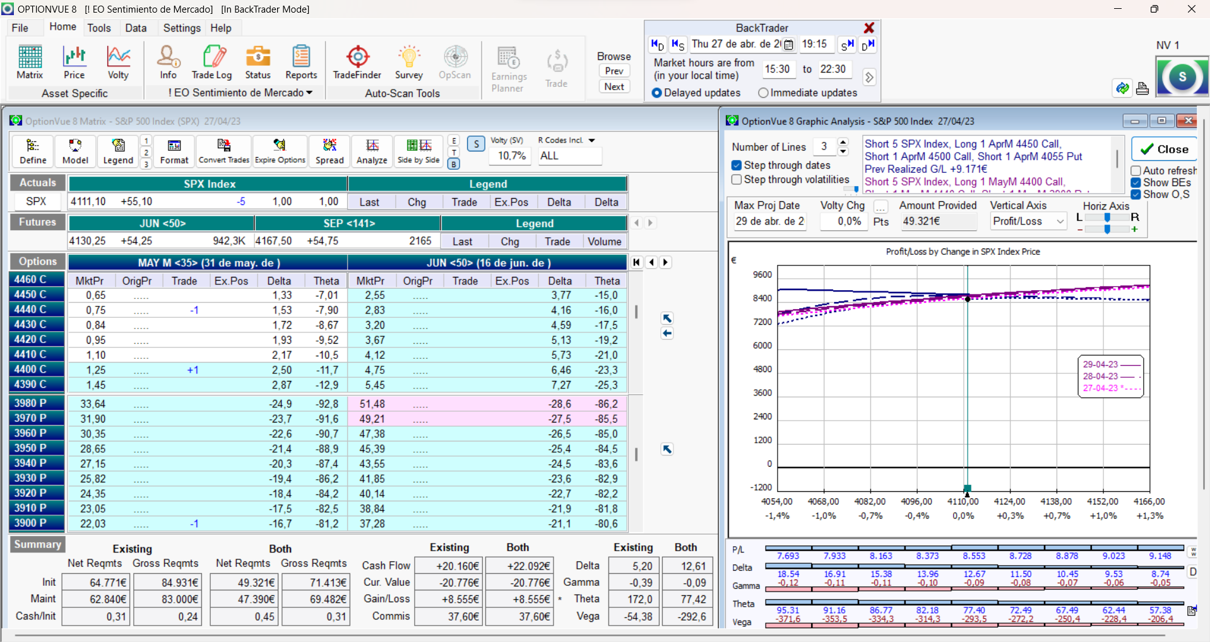Click the Define matrix button
1210x642 pixels.
tap(33, 152)
